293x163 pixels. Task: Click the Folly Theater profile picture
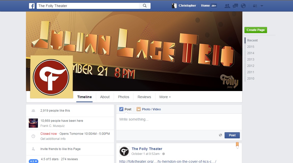(x=51, y=77)
